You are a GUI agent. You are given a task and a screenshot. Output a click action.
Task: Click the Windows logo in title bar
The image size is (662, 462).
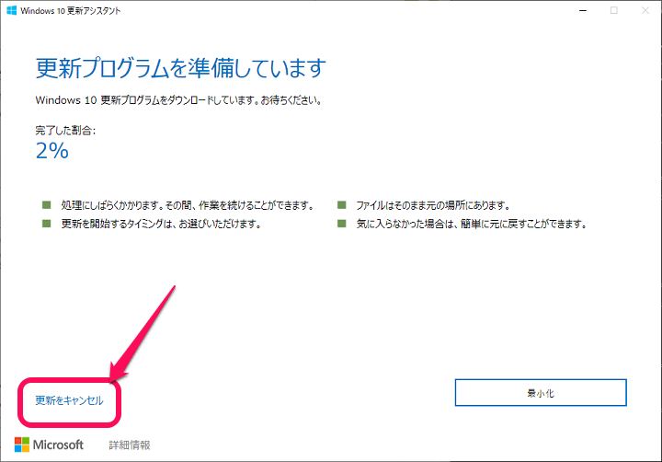[x=11, y=10]
